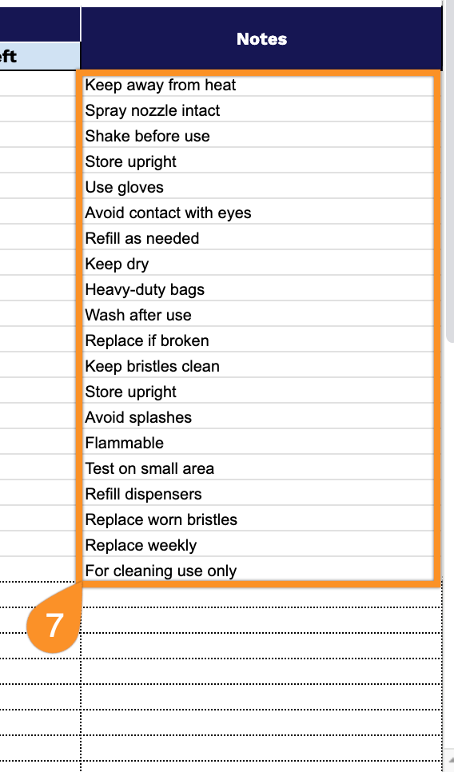Select the 'Heavy-duty bags' cell
This screenshot has height=772, width=454.
tap(257, 289)
